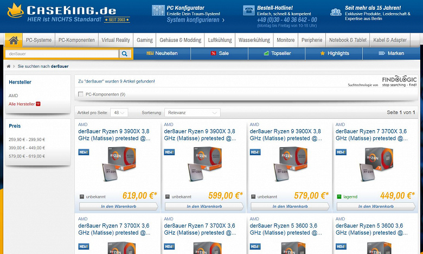The image size is (423, 254).
Task: Click the breadcrumb home icon
Action: (x=8, y=66)
